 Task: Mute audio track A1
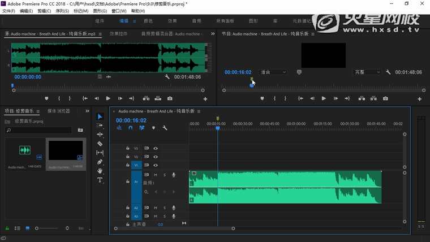(x=156, y=175)
